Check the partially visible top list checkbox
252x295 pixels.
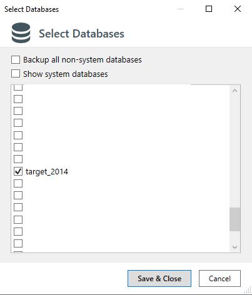(18, 87)
